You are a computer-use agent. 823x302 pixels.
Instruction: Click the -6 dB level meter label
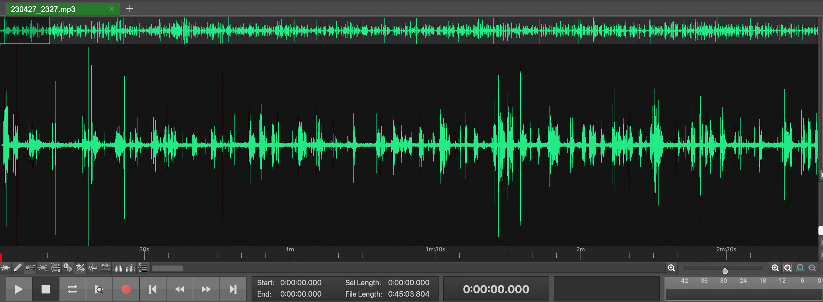pyautogui.click(x=801, y=281)
